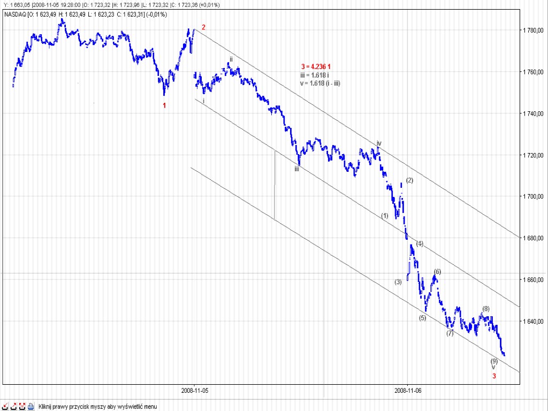
Task: Click the subwave label '(3)'
Action: click(x=398, y=281)
